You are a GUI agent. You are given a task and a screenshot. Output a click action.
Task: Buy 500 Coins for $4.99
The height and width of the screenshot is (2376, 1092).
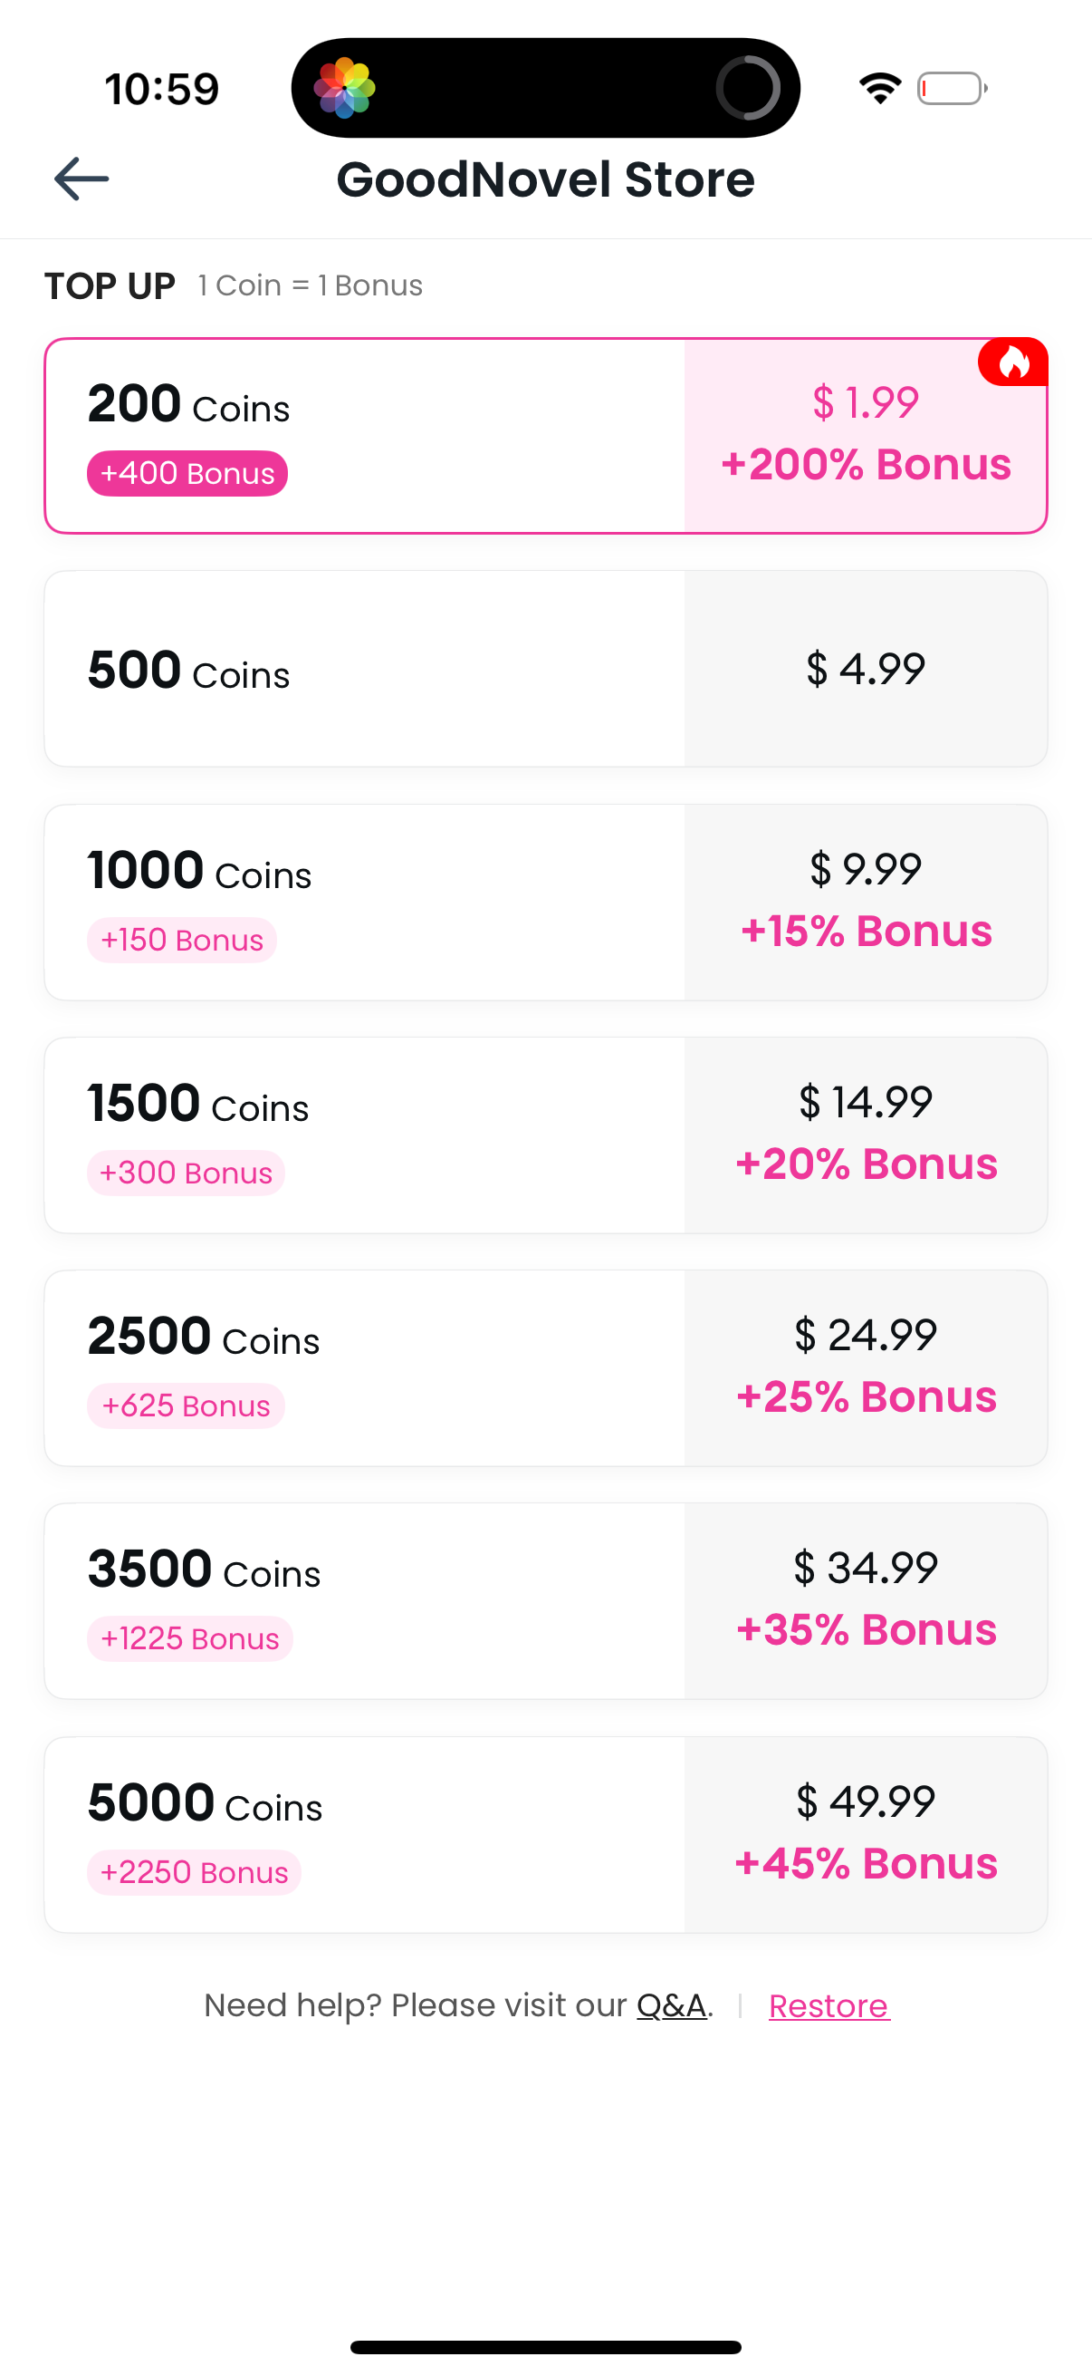[x=545, y=669]
